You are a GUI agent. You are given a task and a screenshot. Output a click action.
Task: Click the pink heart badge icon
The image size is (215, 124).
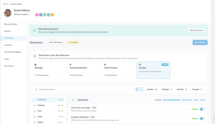click(37, 15)
